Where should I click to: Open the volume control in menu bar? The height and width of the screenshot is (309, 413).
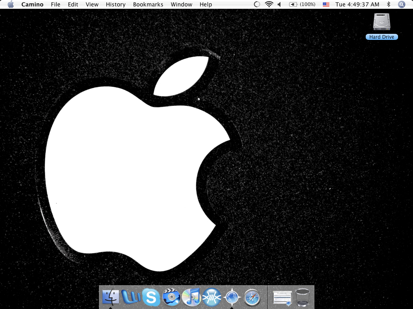280,4
